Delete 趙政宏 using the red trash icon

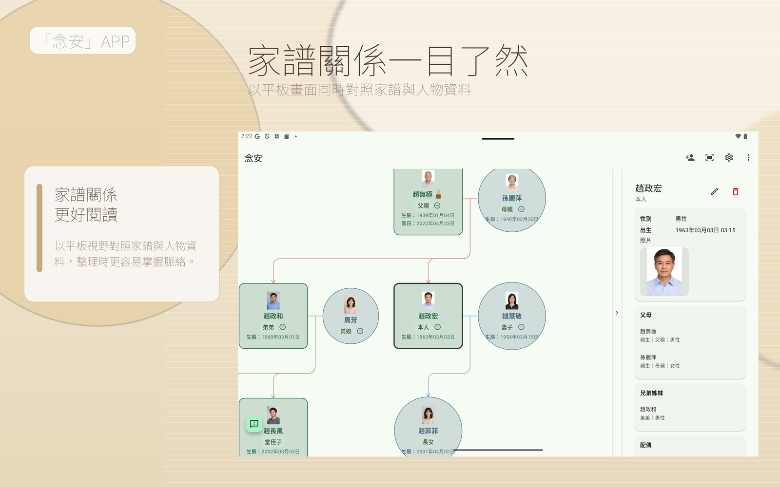735,191
